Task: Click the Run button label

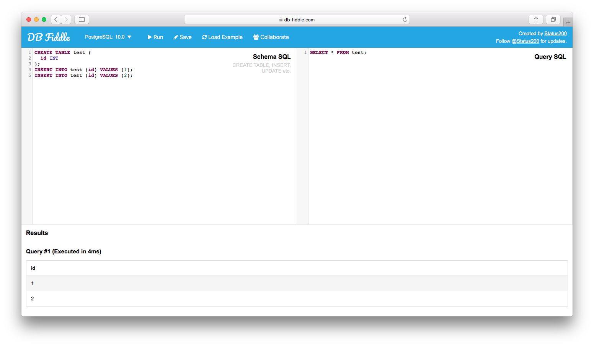Action: [157, 37]
